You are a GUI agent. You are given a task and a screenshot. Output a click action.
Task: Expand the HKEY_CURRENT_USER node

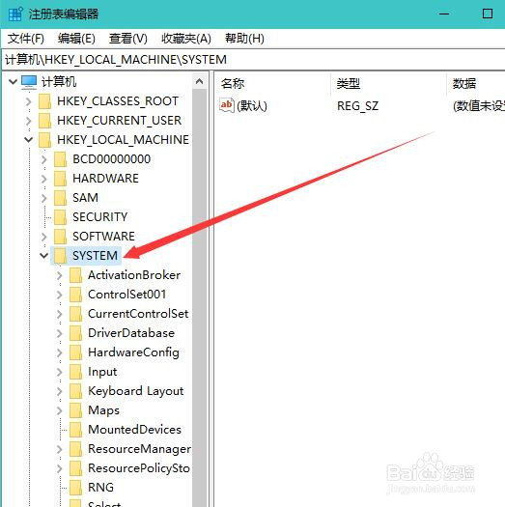[x=28, y=121]
